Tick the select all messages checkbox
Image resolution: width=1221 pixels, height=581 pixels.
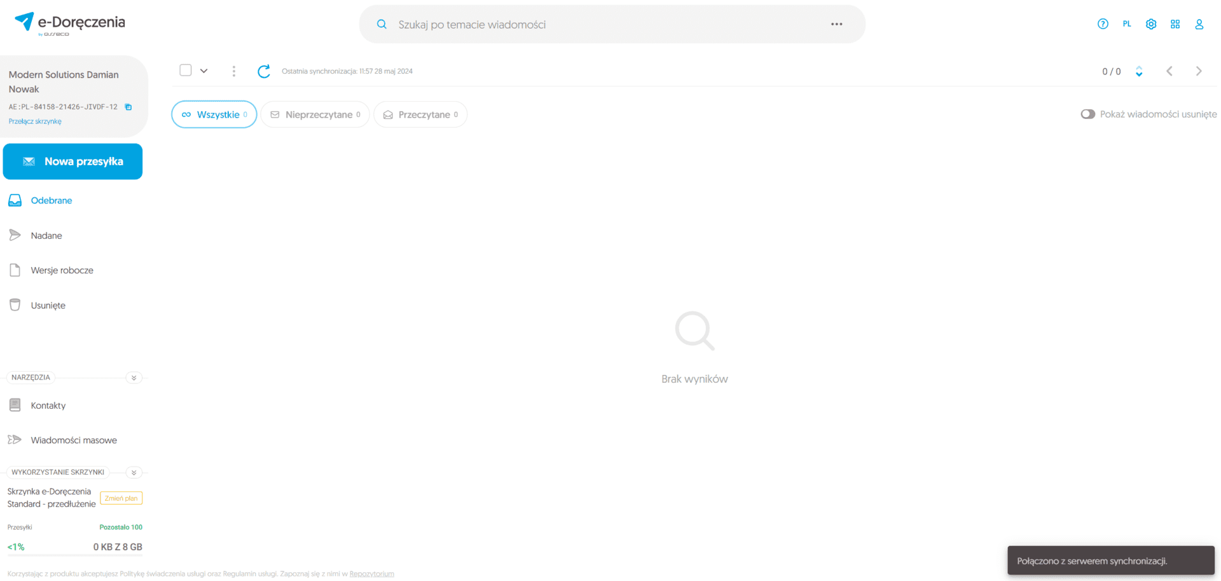(186, 70)
